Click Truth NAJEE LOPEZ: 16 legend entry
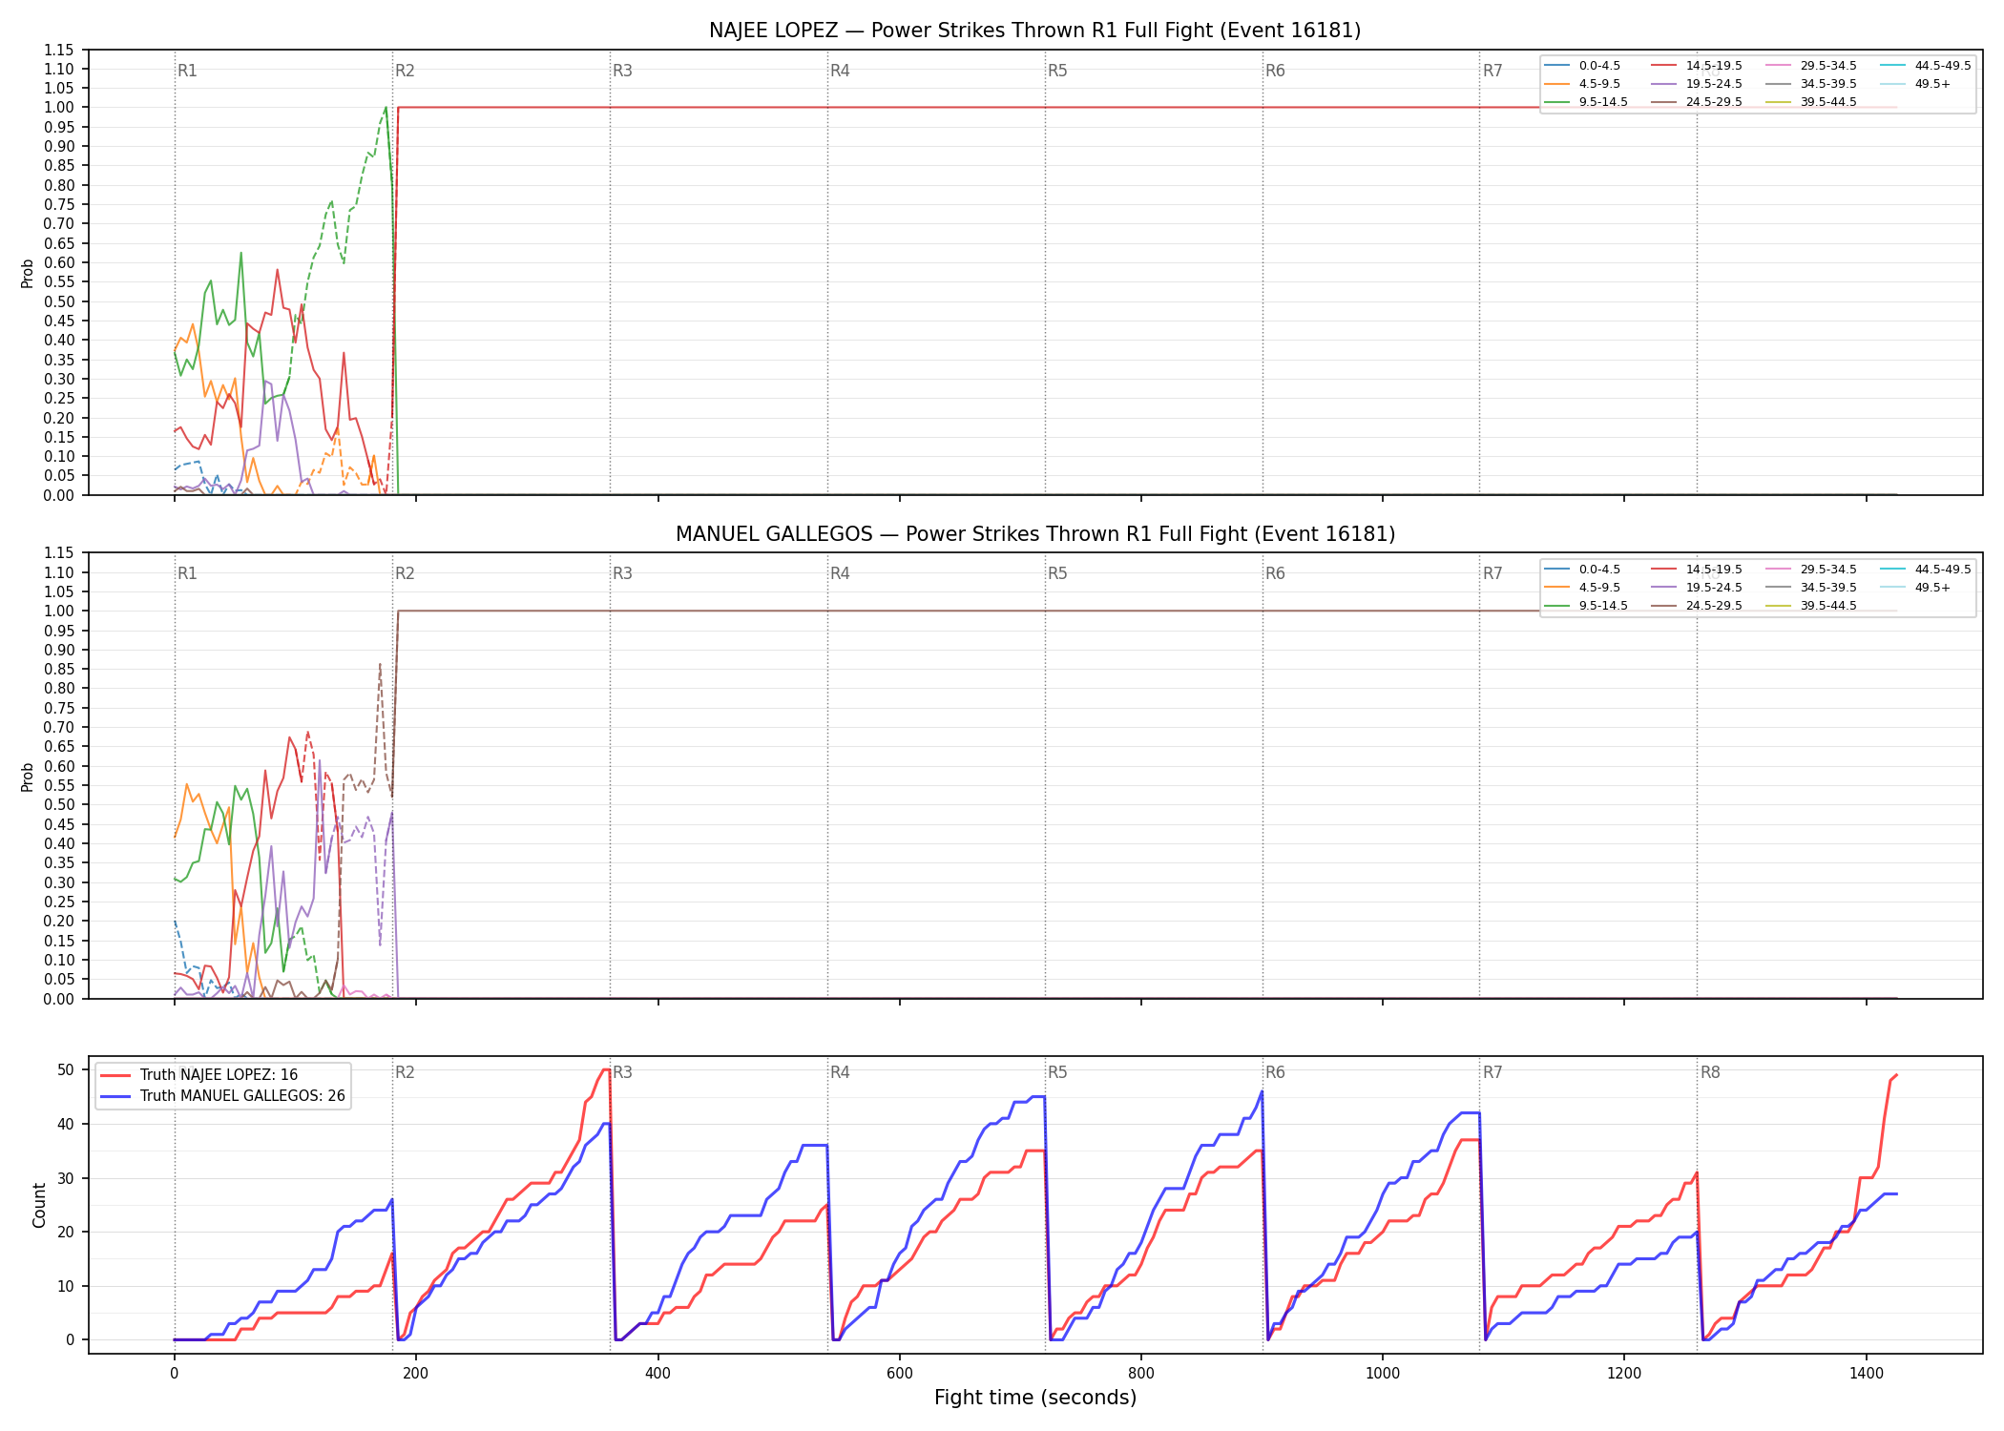Viewport: 2004px width, 1431px height. (198, 1075)
